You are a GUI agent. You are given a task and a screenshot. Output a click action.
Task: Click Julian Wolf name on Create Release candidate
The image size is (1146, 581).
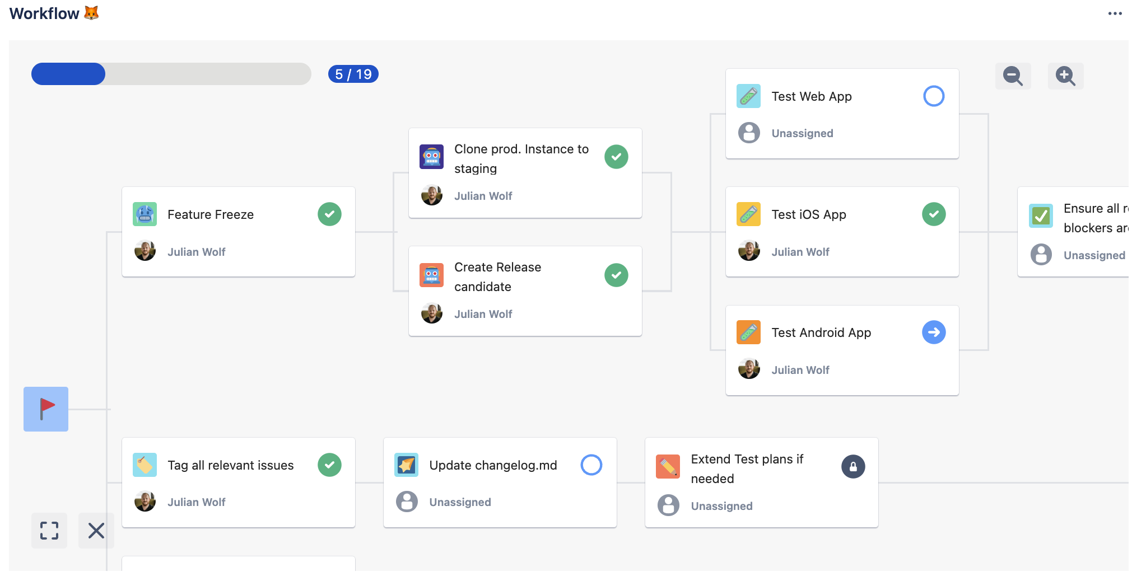[x=483, y=314]
